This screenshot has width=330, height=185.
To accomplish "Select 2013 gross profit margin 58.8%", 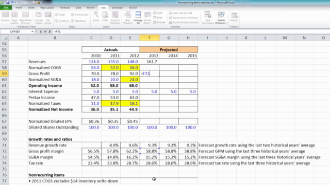I will pos(150,151).
